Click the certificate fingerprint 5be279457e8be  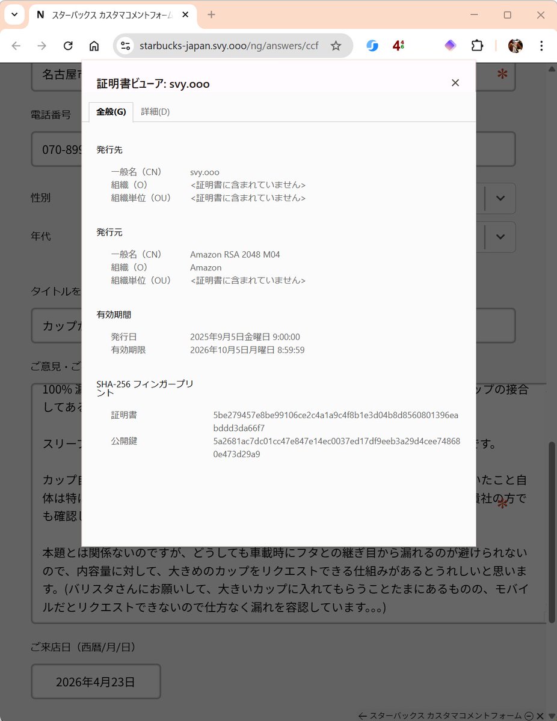[336, 421]
